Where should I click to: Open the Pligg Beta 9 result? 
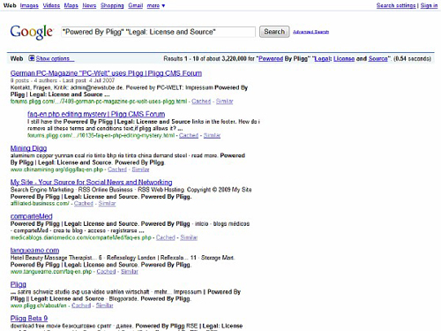click(29, 319)
